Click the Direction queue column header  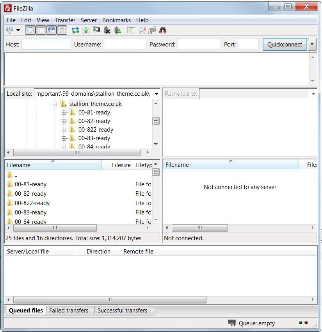pyautogui.click(x=98, y=251)
